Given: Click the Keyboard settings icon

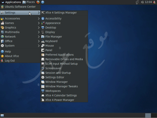Looking at the screenshot, I should coord(43,41).
